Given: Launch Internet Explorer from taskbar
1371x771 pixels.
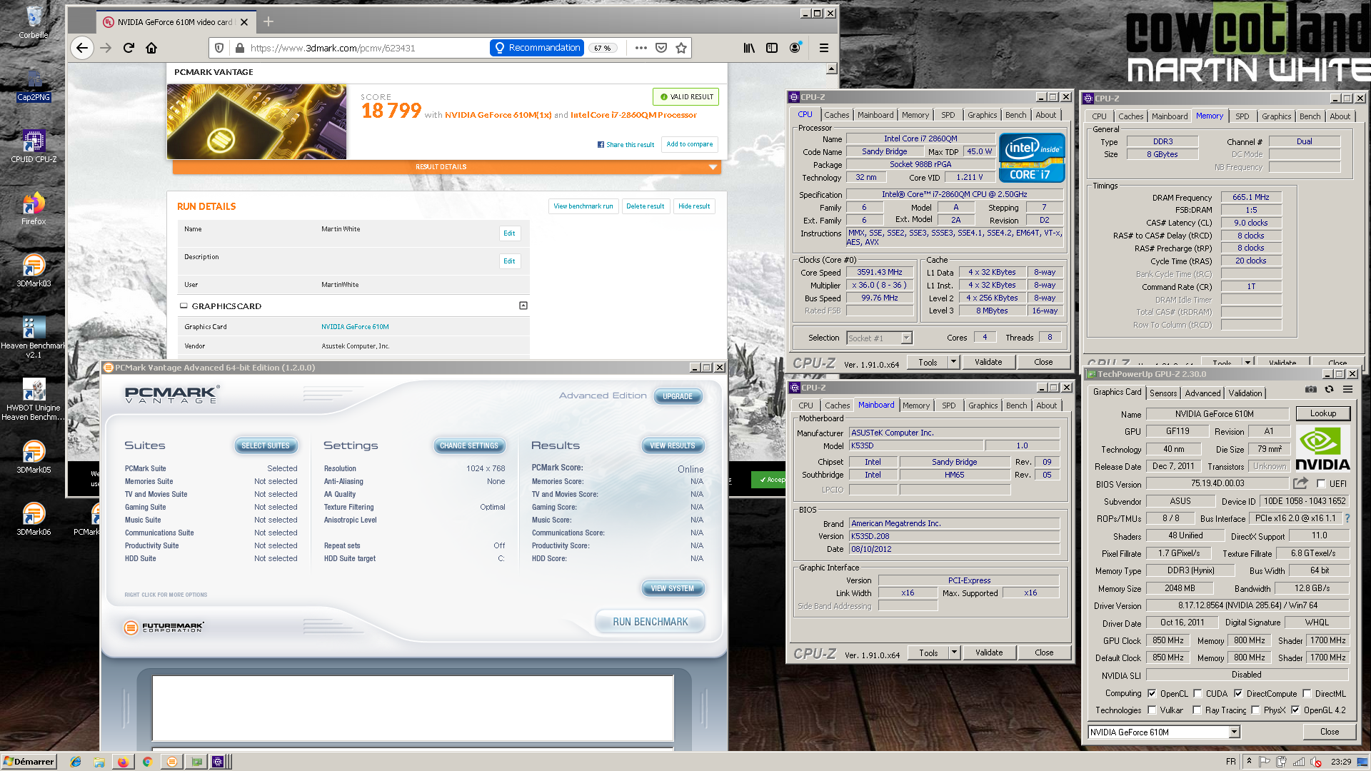Looking at the screenshot, I should 76,762.
